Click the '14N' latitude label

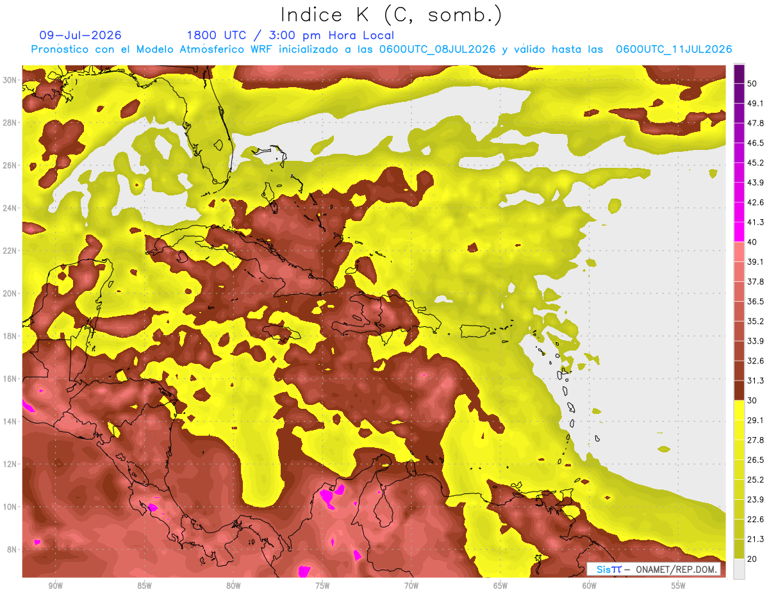point(10,421)
